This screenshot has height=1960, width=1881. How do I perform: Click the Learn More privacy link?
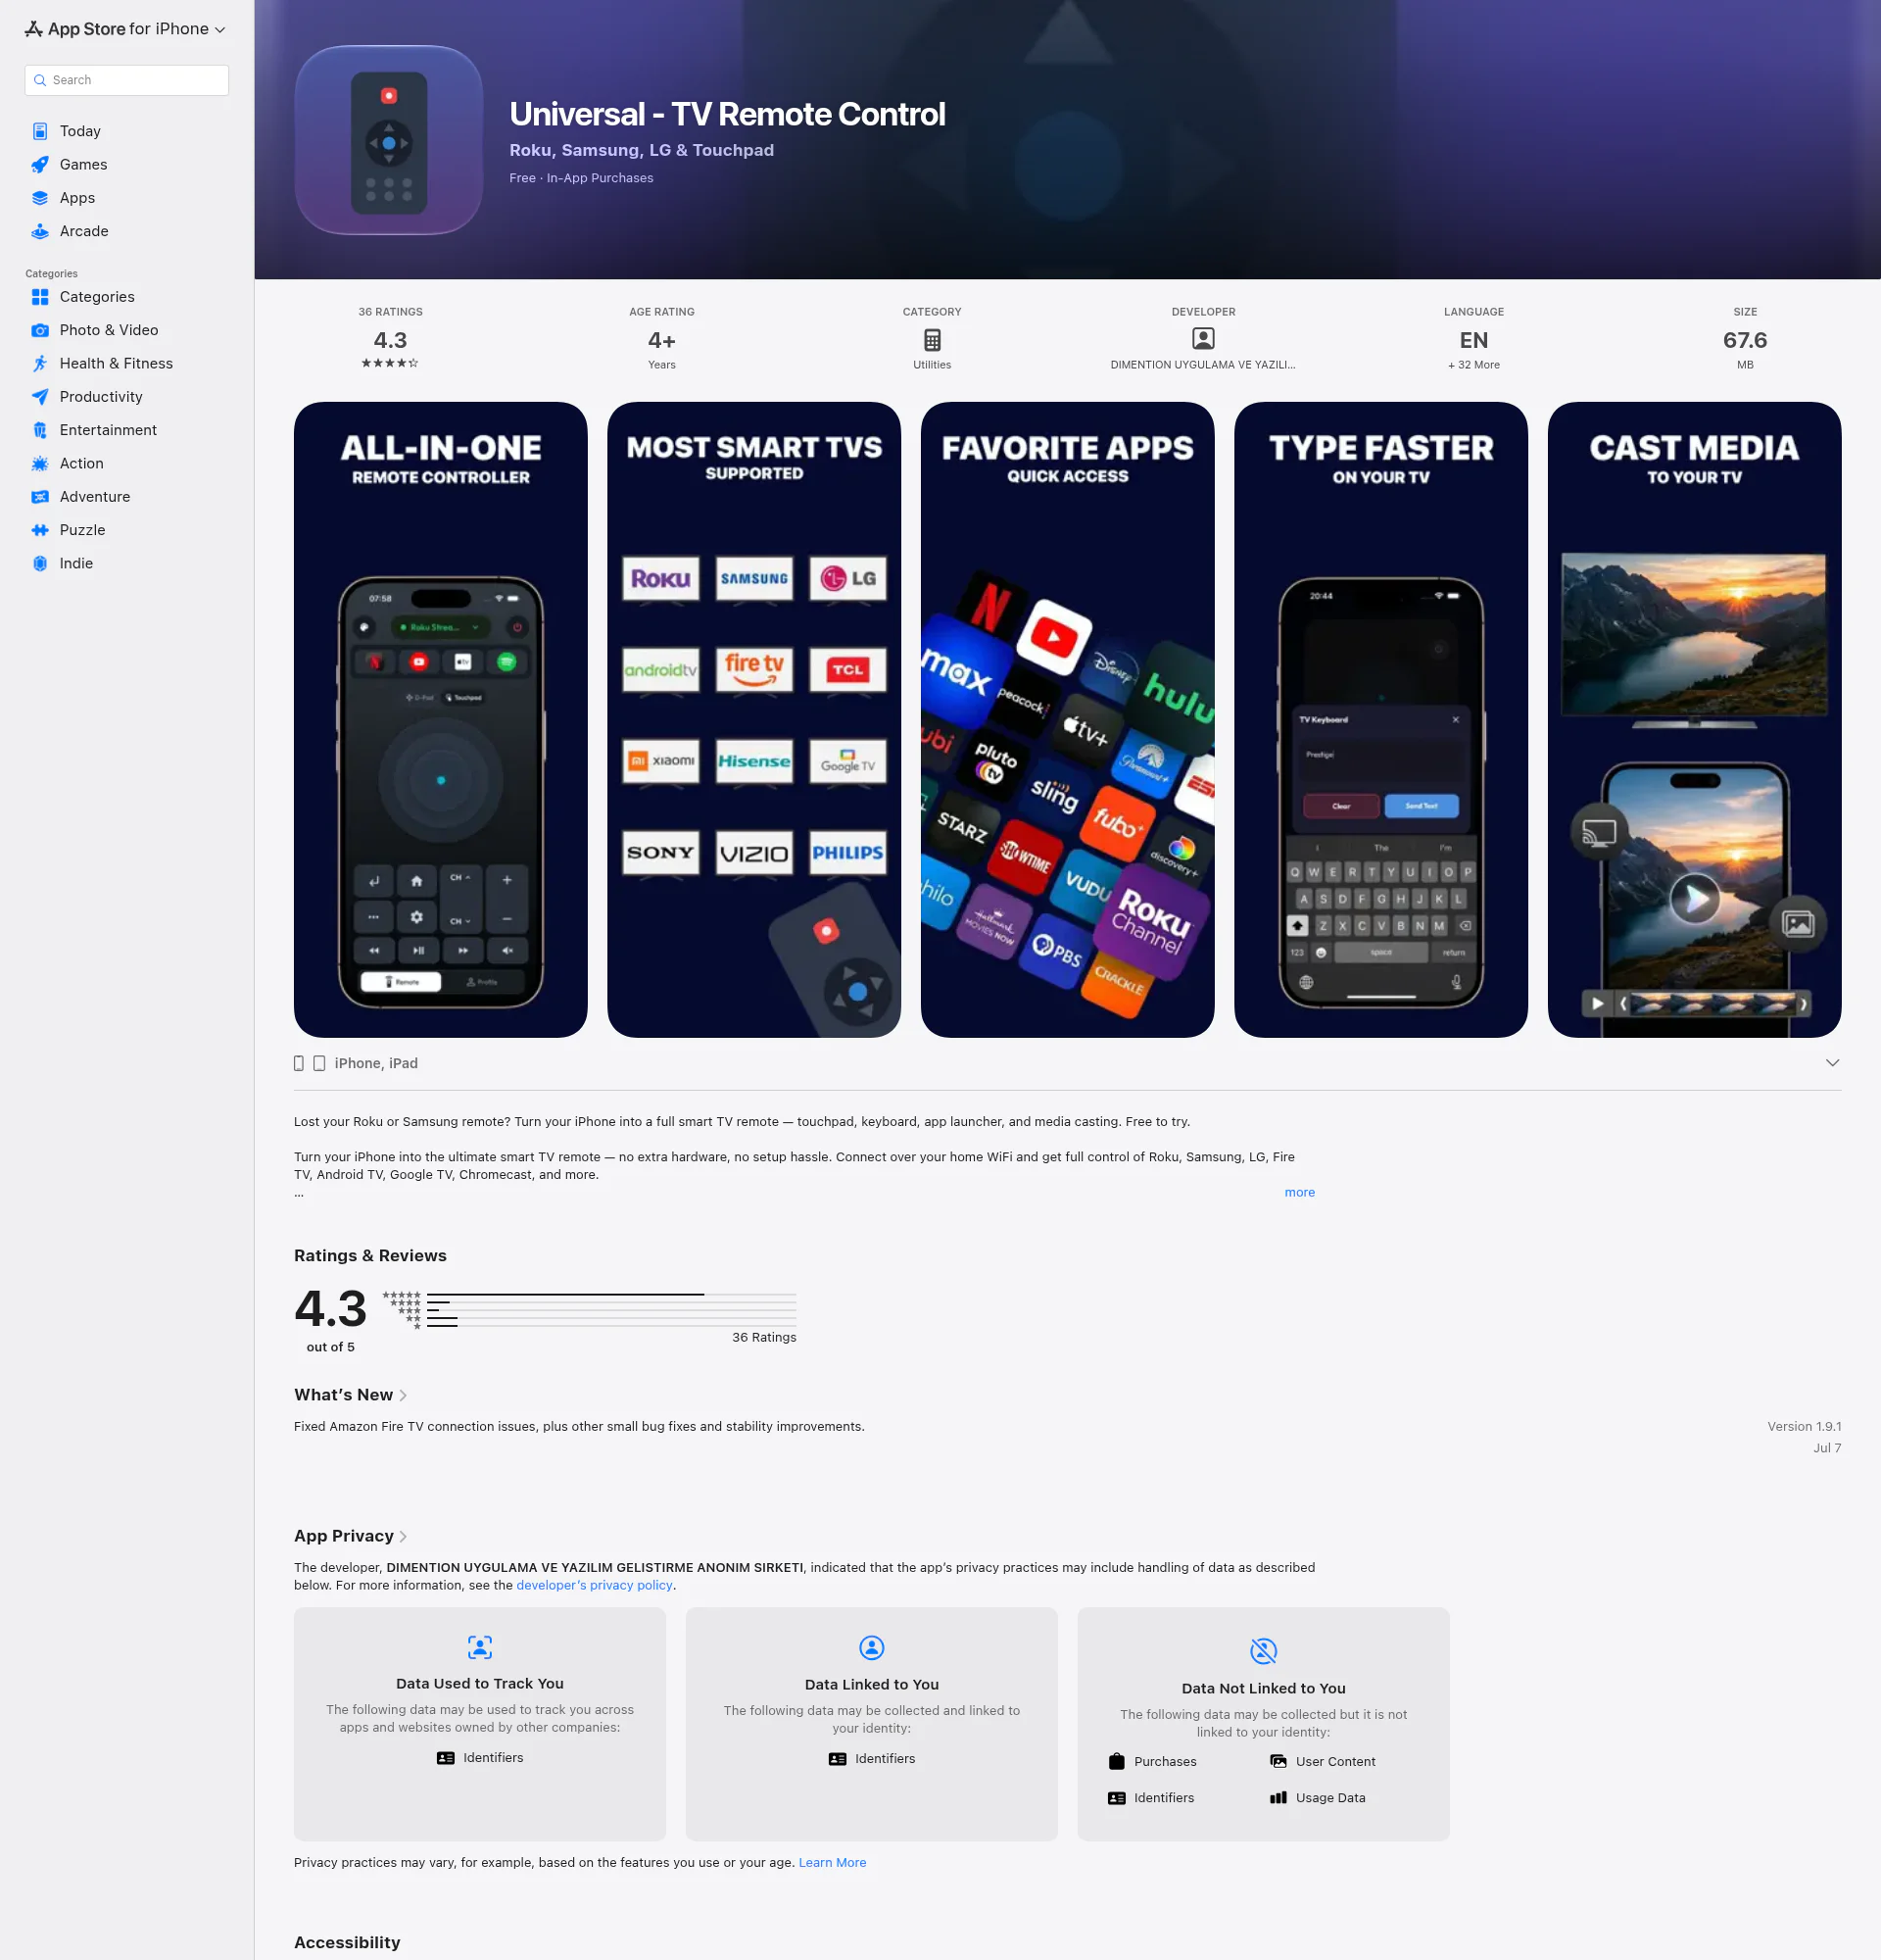tap(833, 1862)
